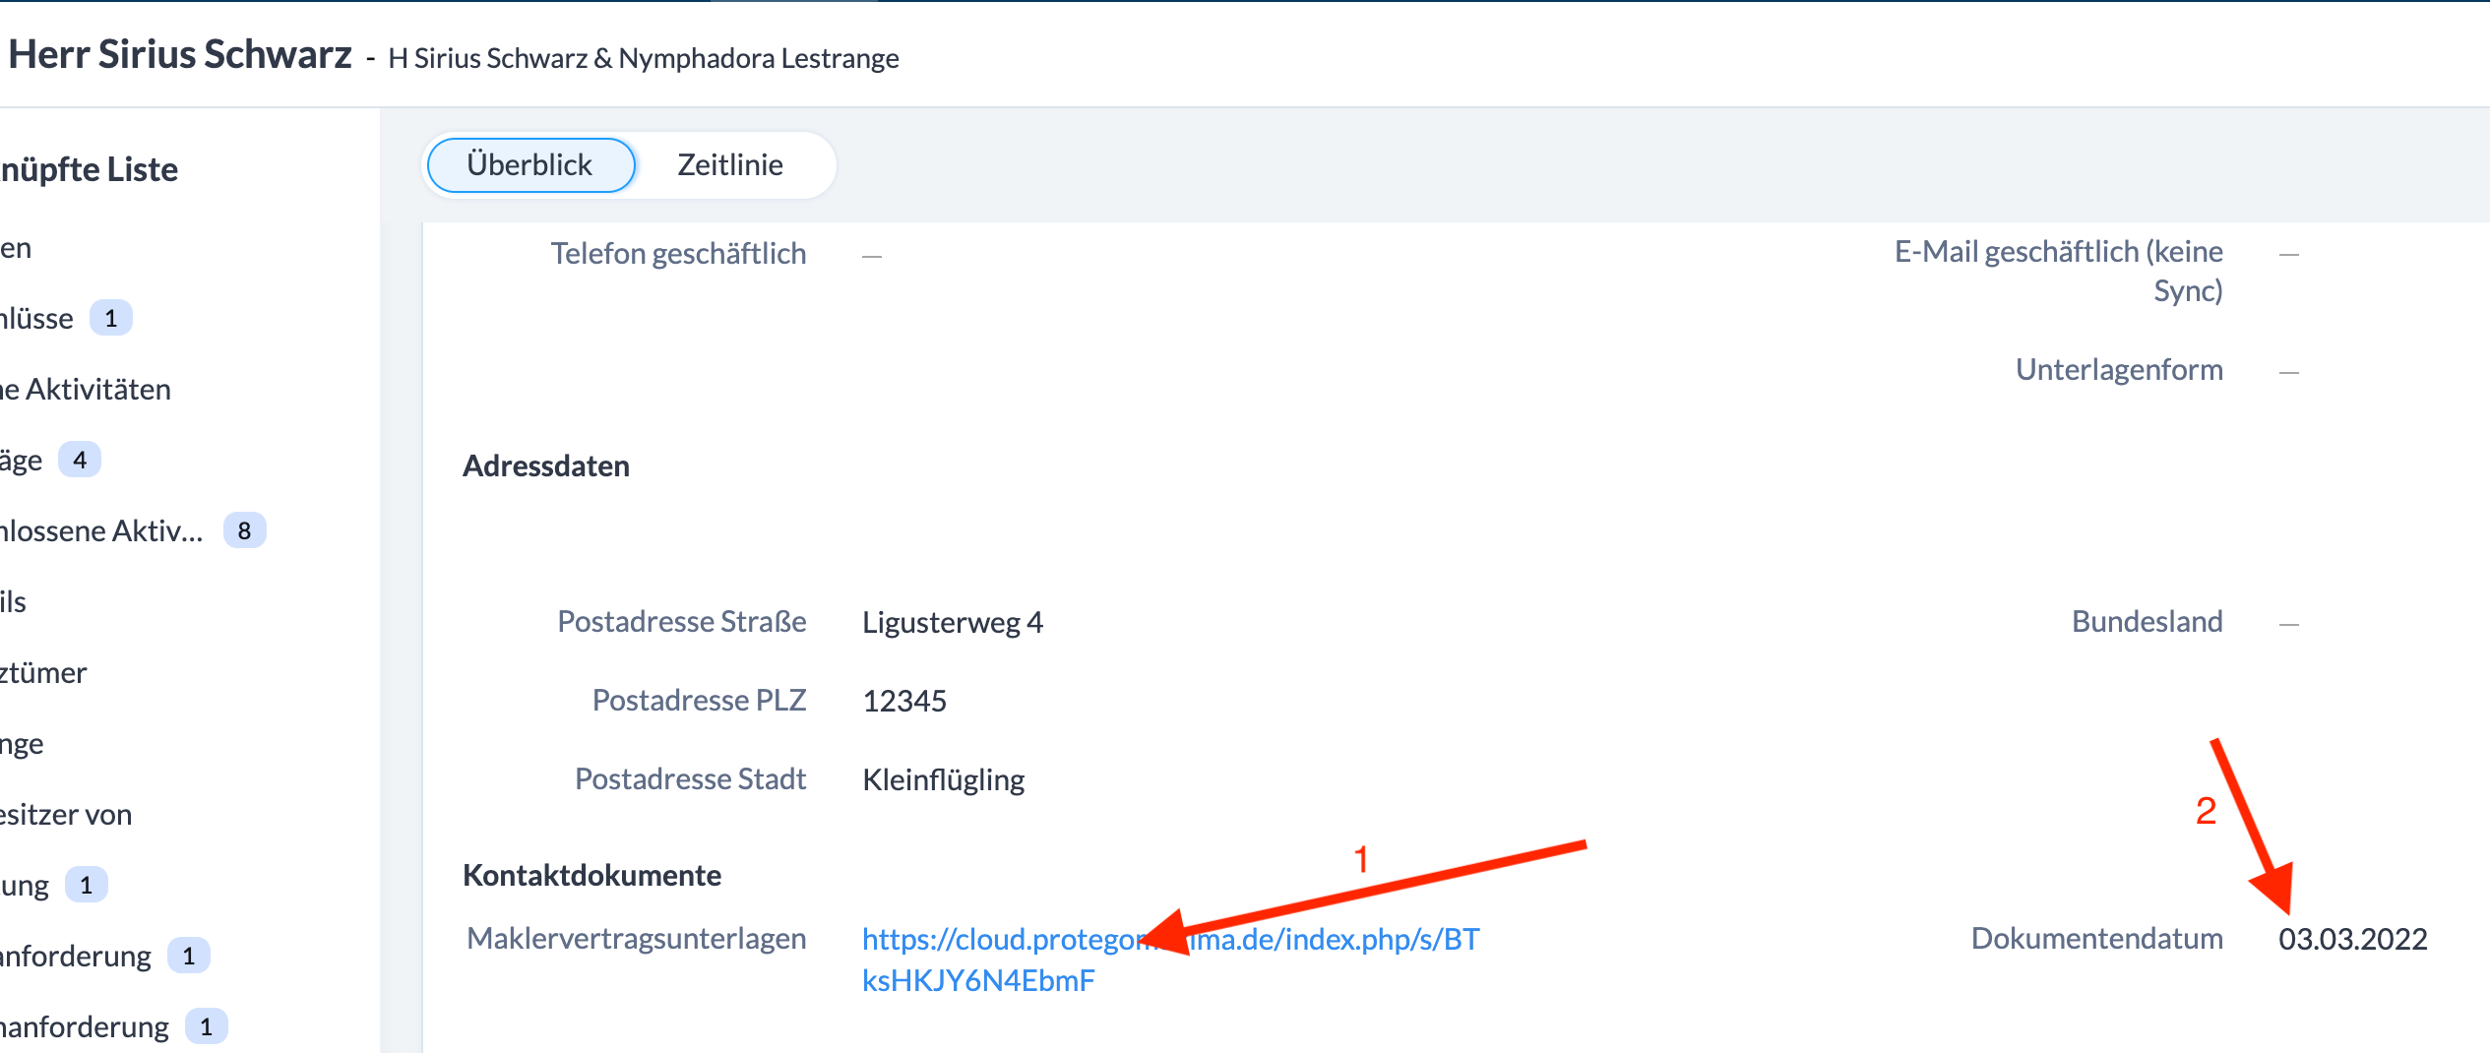Viewport: 2490px width, 1053px height.
Task: Click the street value Ligusterweg 4
Action: [952, 622]
